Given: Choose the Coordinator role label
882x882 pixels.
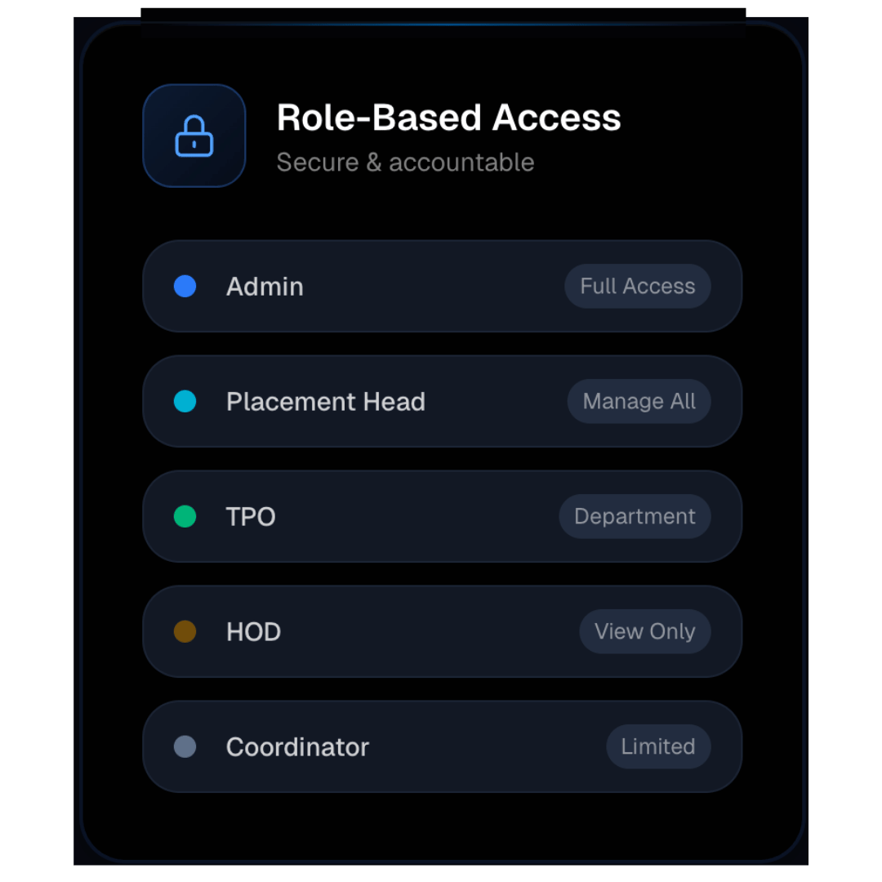Looking at the screenshot, I should pyautogui.click(x=297, y=747).
